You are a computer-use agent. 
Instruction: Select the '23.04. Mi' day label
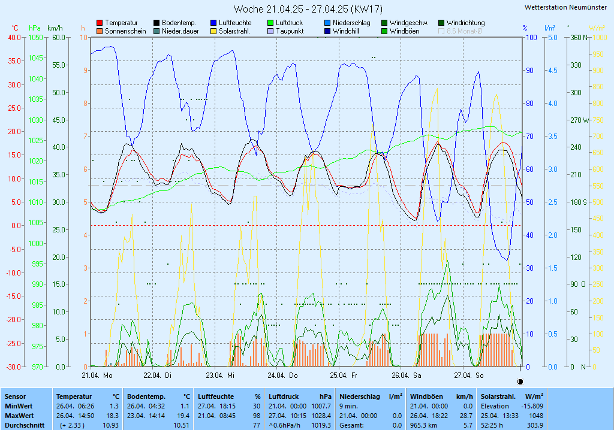[x=220, y=376]
